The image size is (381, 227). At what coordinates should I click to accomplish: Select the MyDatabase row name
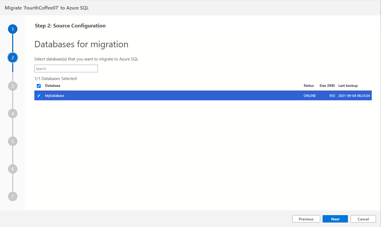[x=55, y=96]
